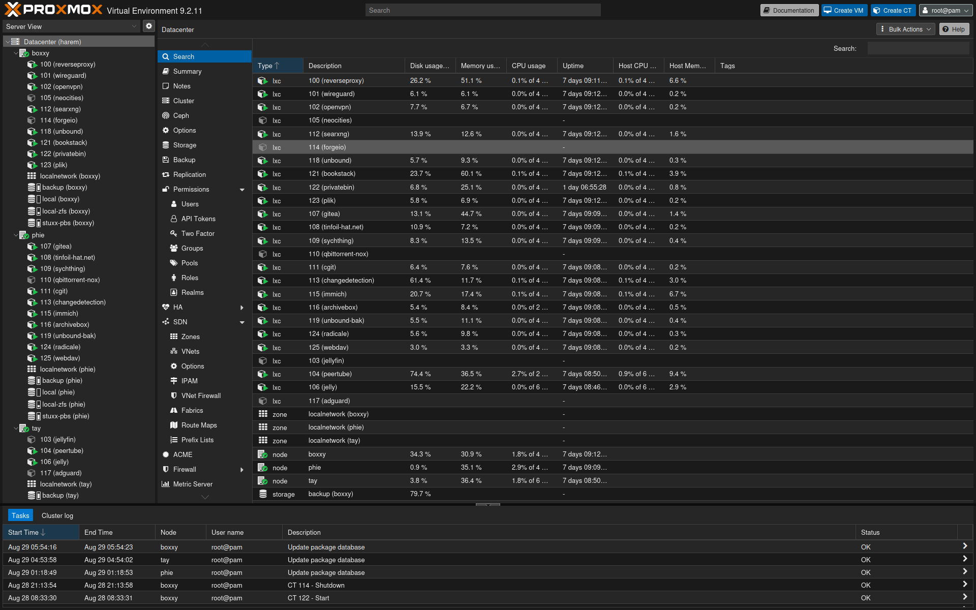Click the Metric Server chart icon
The width and height of the screenshot is (976, 610).
pos(166,484)
